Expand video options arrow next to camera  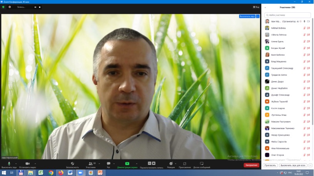(35, 164)
